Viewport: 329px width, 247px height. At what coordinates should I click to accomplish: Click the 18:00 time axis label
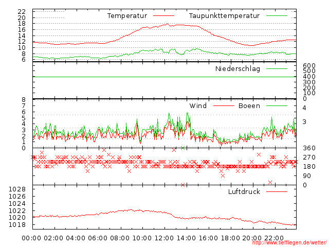tap(230, 238)
